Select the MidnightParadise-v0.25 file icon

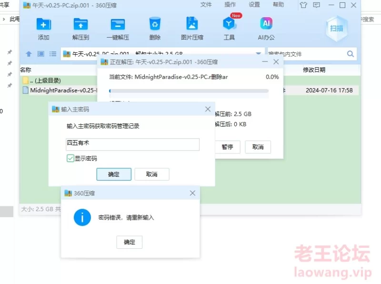(x=25, y=90)
